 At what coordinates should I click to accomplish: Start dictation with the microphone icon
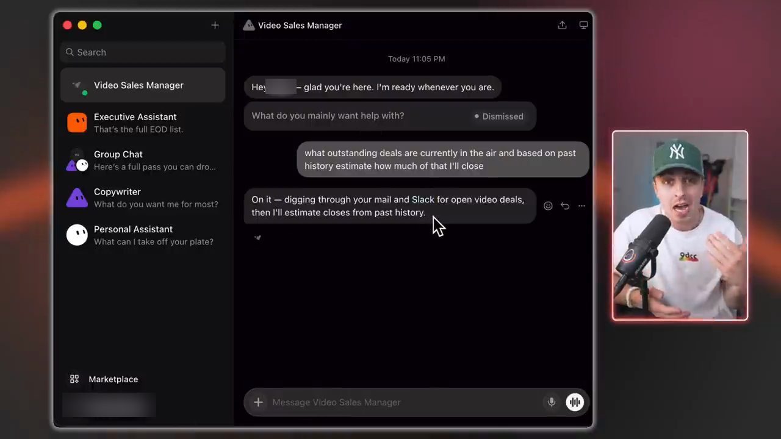click(x=552, y=402)
